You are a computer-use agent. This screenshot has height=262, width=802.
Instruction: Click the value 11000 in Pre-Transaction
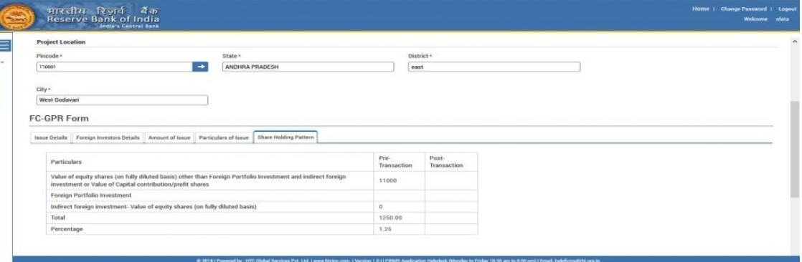(x=387, y=181)
